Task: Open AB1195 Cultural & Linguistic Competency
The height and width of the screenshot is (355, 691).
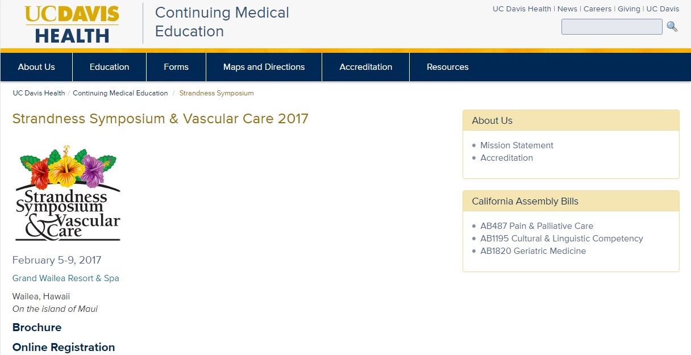Action: (561, 239)
